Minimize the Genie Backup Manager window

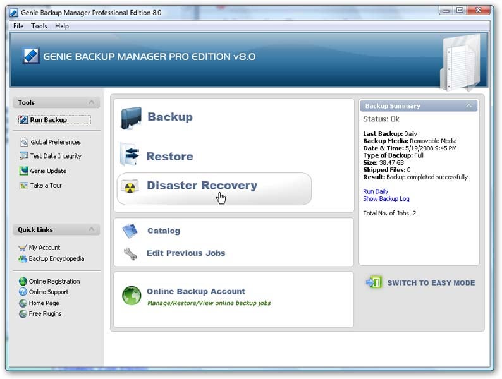tap(446, 11)
